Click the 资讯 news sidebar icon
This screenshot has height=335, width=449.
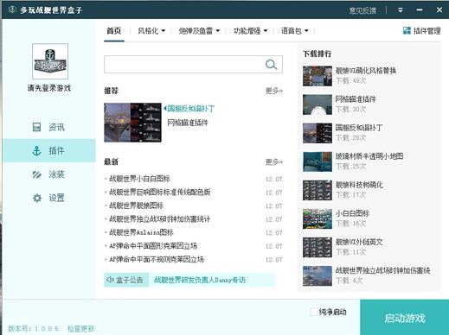click(36, 127)
